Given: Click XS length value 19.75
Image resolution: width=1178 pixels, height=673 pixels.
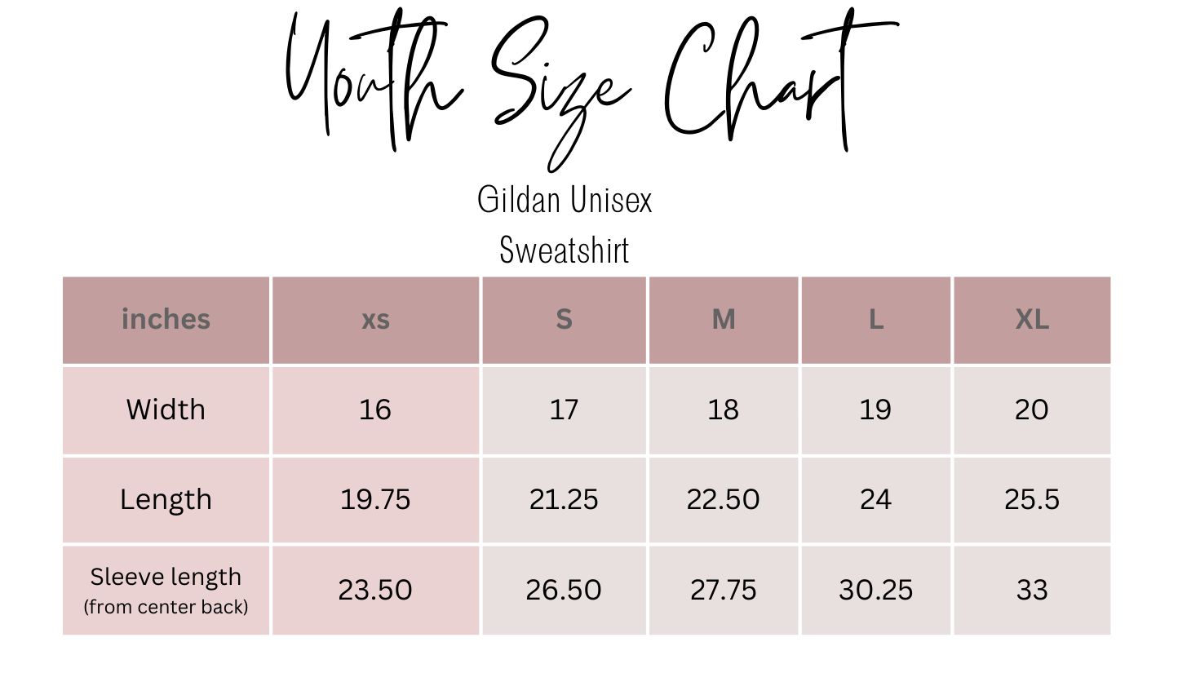Looking at the screenshot, I should [375, 499].
